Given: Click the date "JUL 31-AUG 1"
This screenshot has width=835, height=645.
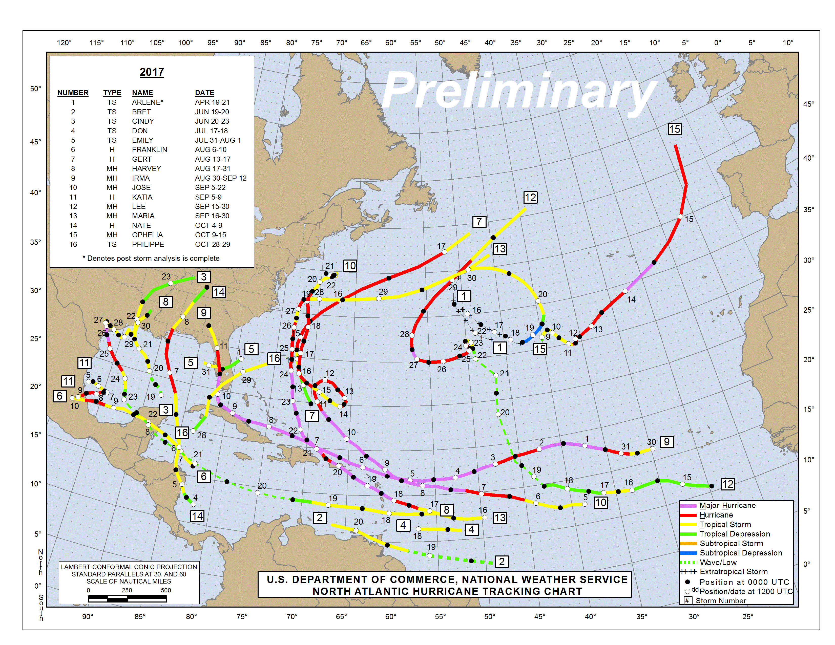Looking at the screenshot, I should pos(218,140).
